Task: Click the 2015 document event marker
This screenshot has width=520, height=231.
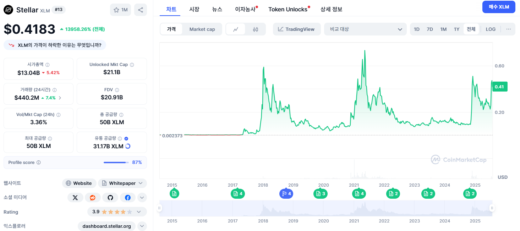Action: point(174,194)
